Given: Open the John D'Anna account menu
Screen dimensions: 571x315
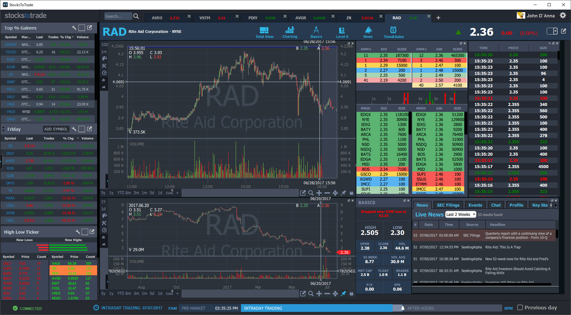Looking at the screenshot, I should [536, 16].
